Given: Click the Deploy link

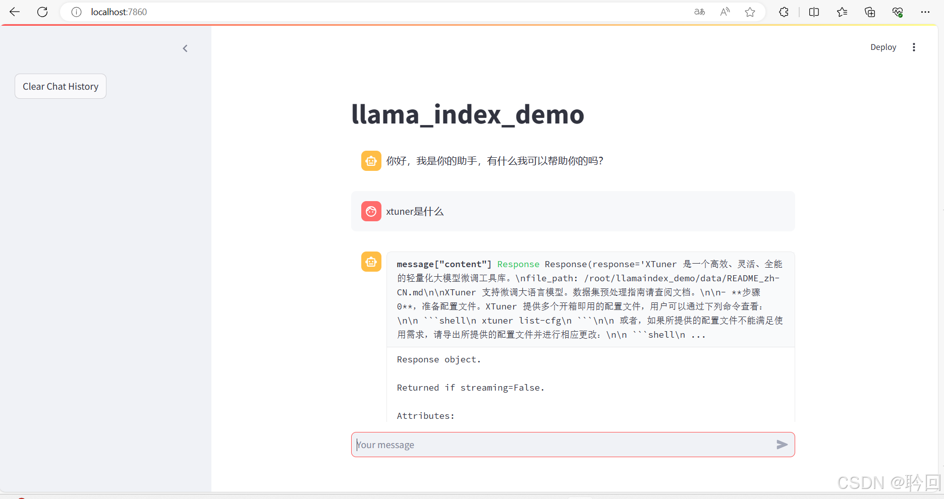Looking at the screenshot, I should pos(883,47).
